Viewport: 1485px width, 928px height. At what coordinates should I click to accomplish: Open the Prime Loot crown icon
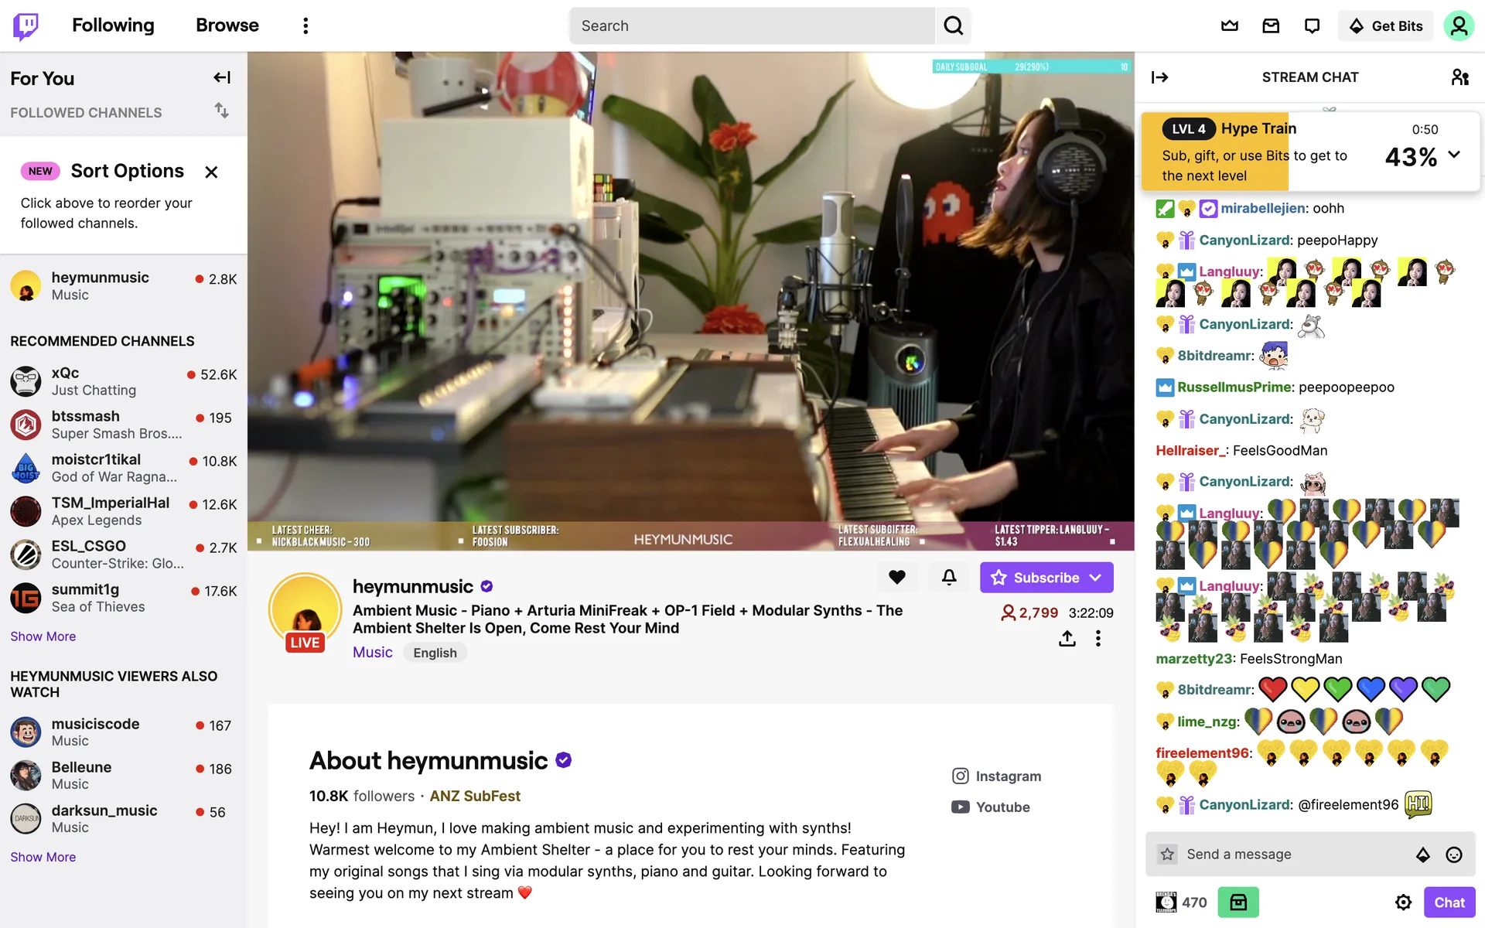pyautogui.click(x=1230, y=26)
